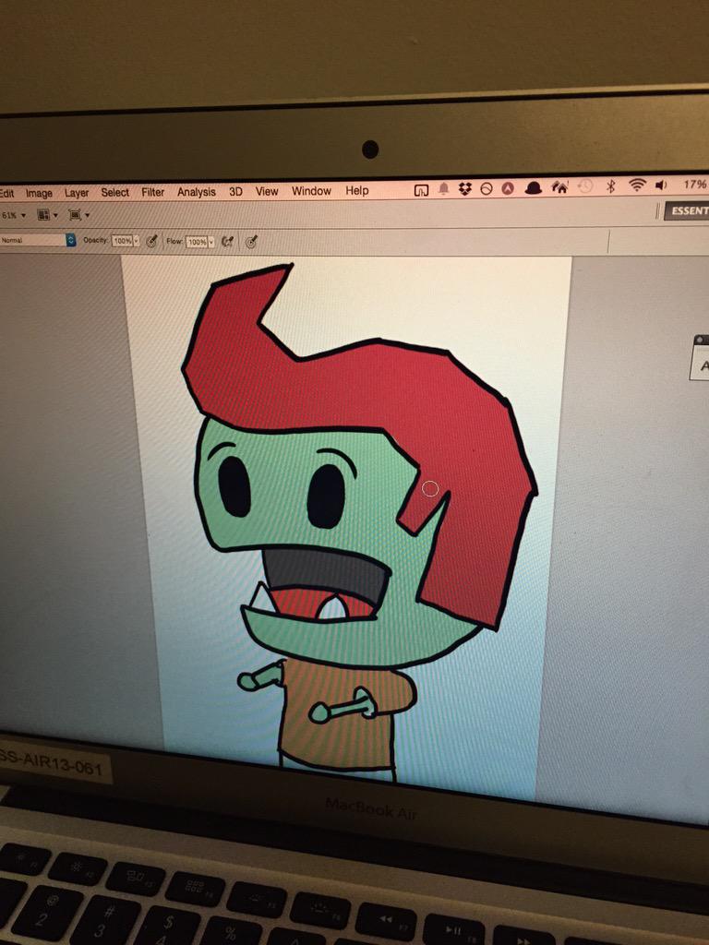Enable airbrush mode icon
Image resolution: width=709 pixels, height=945 pixels.
pos(227,242)
